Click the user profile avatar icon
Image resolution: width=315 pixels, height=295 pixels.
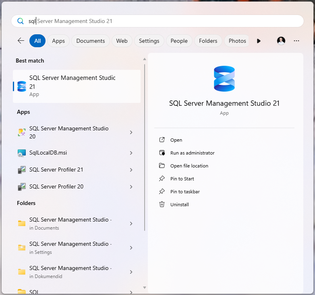(x=281, y=41)
